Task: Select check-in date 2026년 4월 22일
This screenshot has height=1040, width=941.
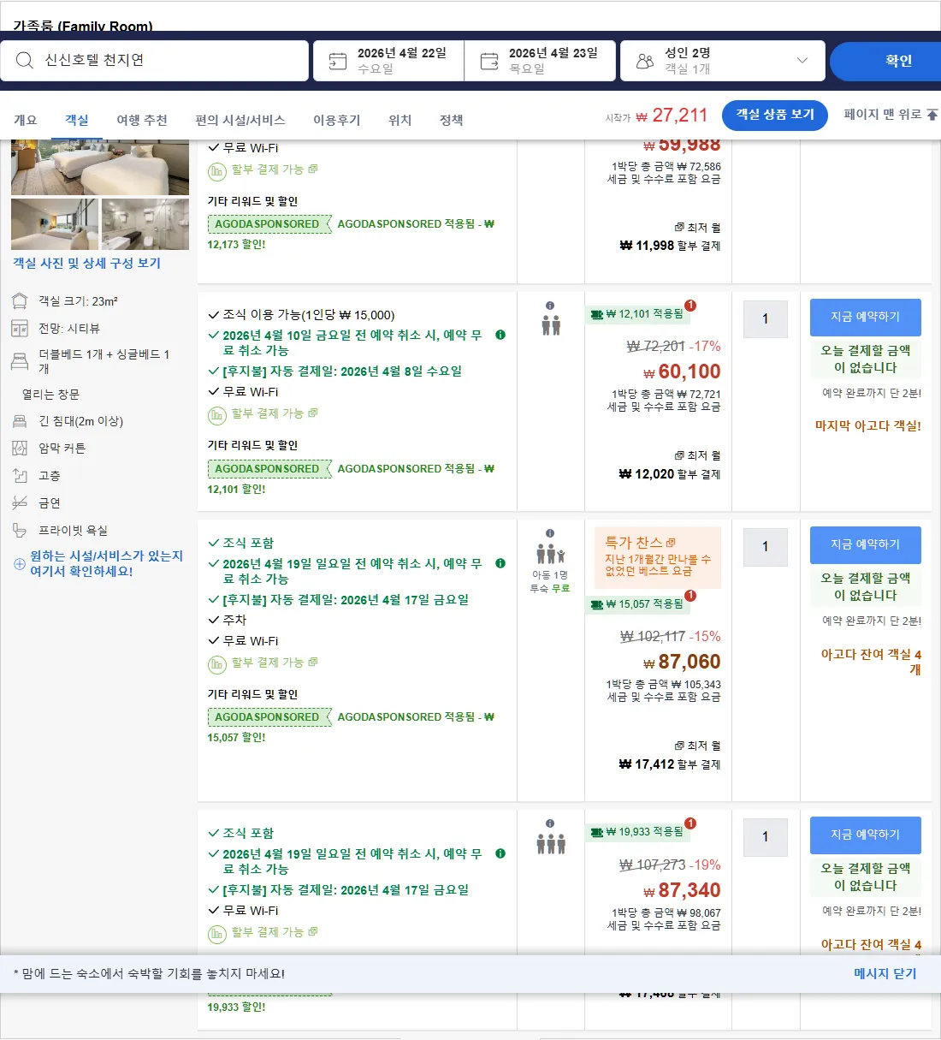Action: coord(388,61)
